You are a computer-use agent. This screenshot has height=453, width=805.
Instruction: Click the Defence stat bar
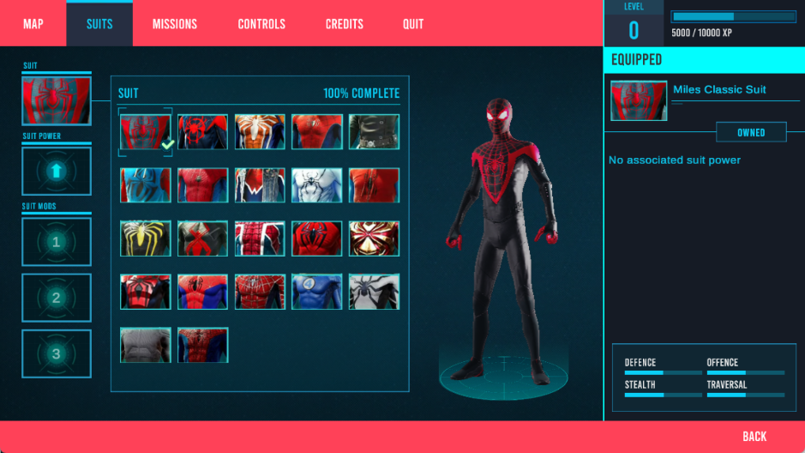coord(664,373)
